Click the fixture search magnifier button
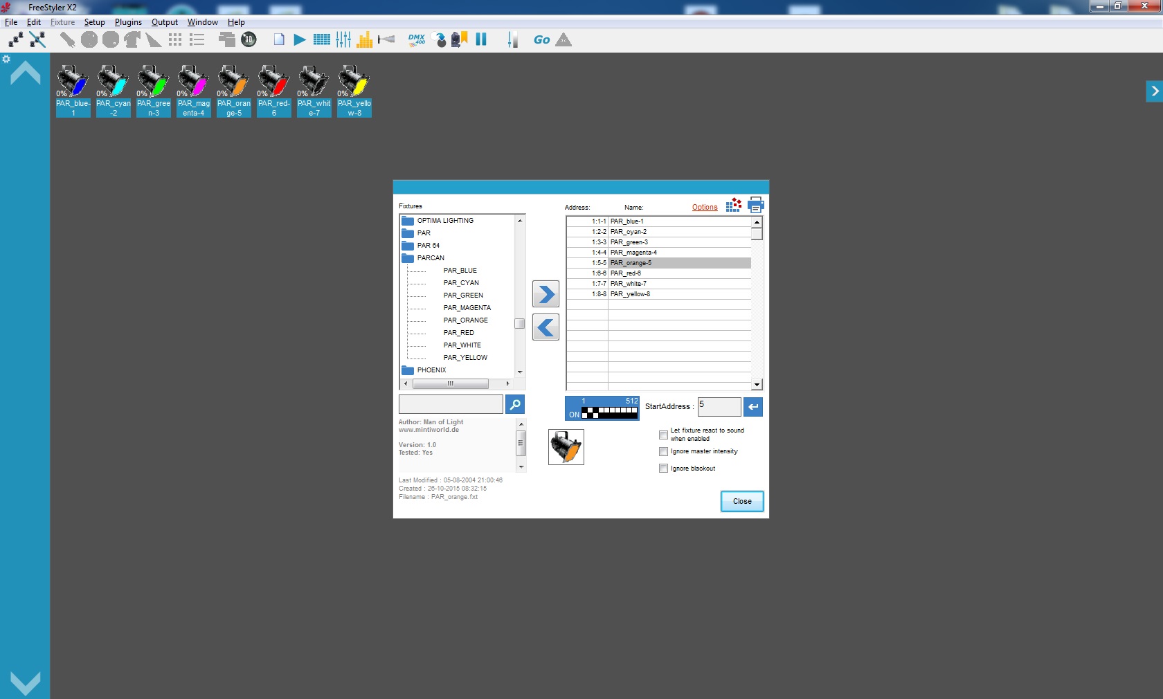 (x=515, y=404)
